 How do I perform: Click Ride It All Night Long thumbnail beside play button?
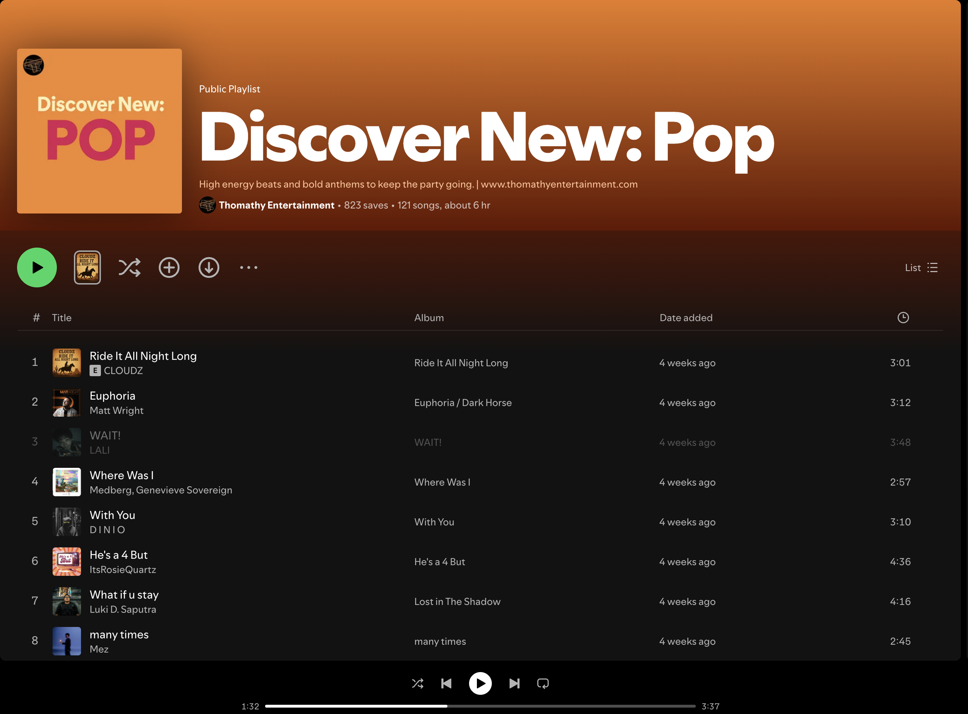point(87,267)
